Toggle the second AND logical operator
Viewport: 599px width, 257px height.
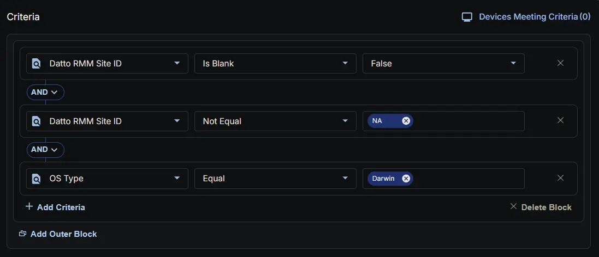pyautogui.click(x=45, y=150)
